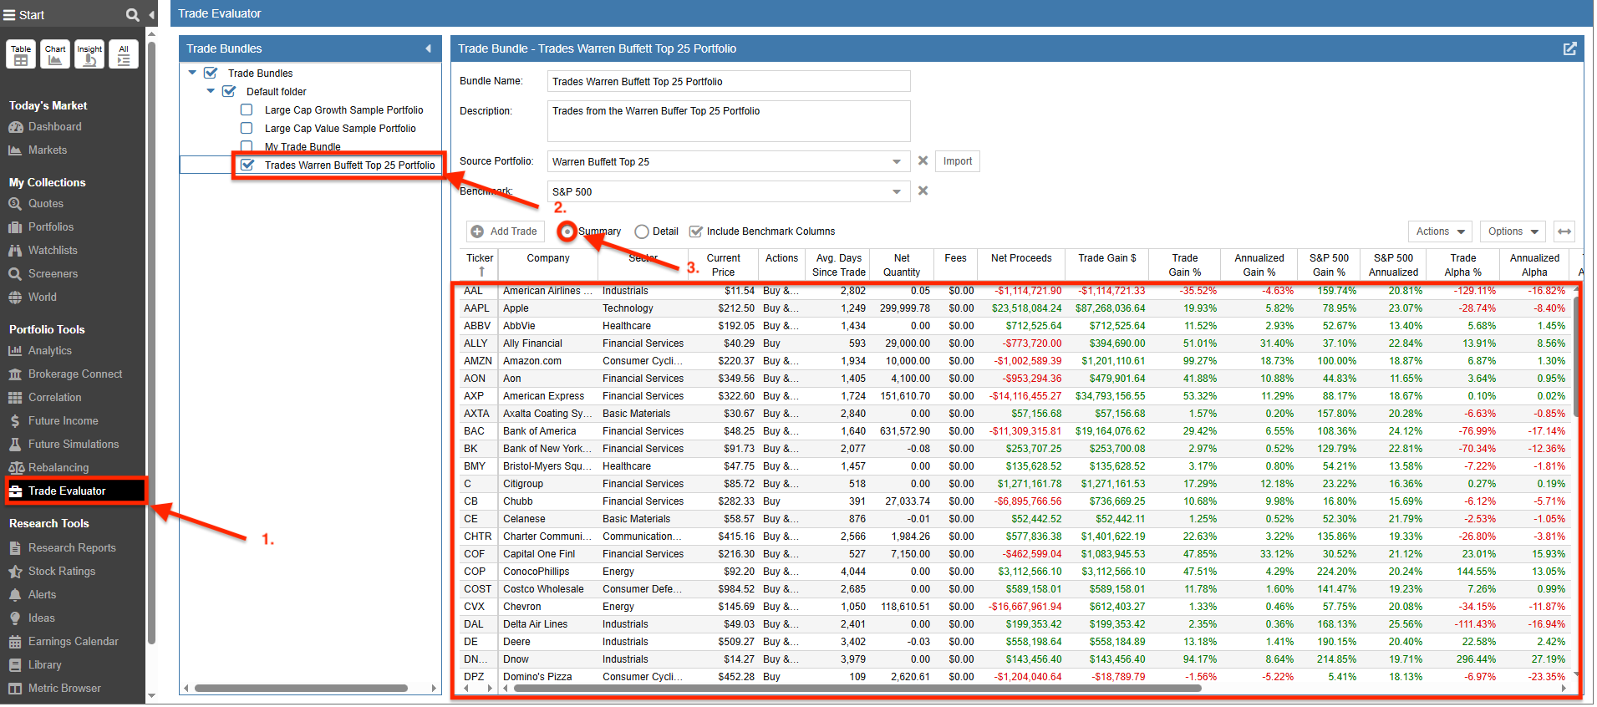Open the Source Portfolio dropdown
1597x707 pixels.
(897, 161)
